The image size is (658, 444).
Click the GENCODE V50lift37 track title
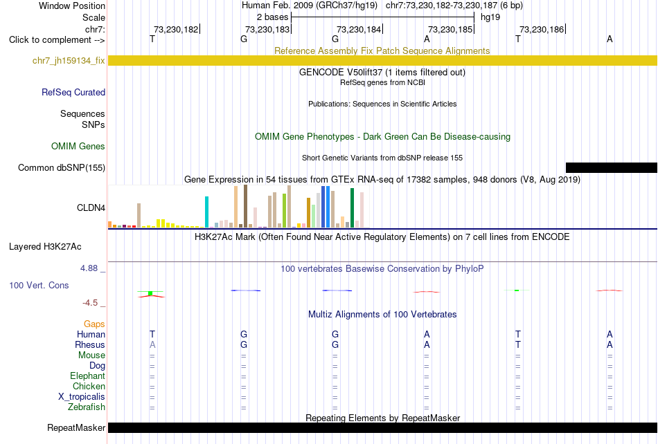pos(382,72)
